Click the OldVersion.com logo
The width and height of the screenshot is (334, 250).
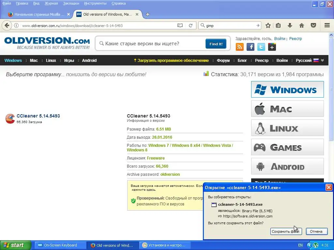(x=47, y=43)
